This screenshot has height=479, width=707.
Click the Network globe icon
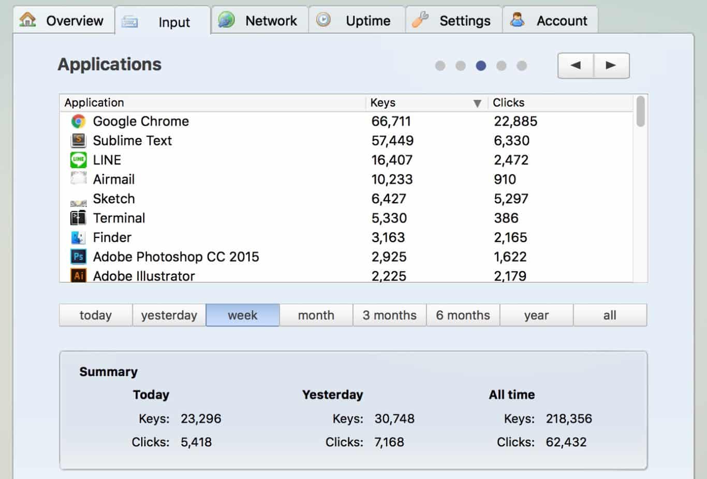point(226,20)
